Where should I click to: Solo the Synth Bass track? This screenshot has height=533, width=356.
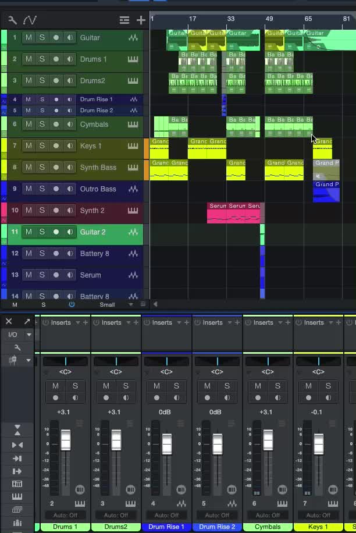pyautogui.click(x=42, y=167)
